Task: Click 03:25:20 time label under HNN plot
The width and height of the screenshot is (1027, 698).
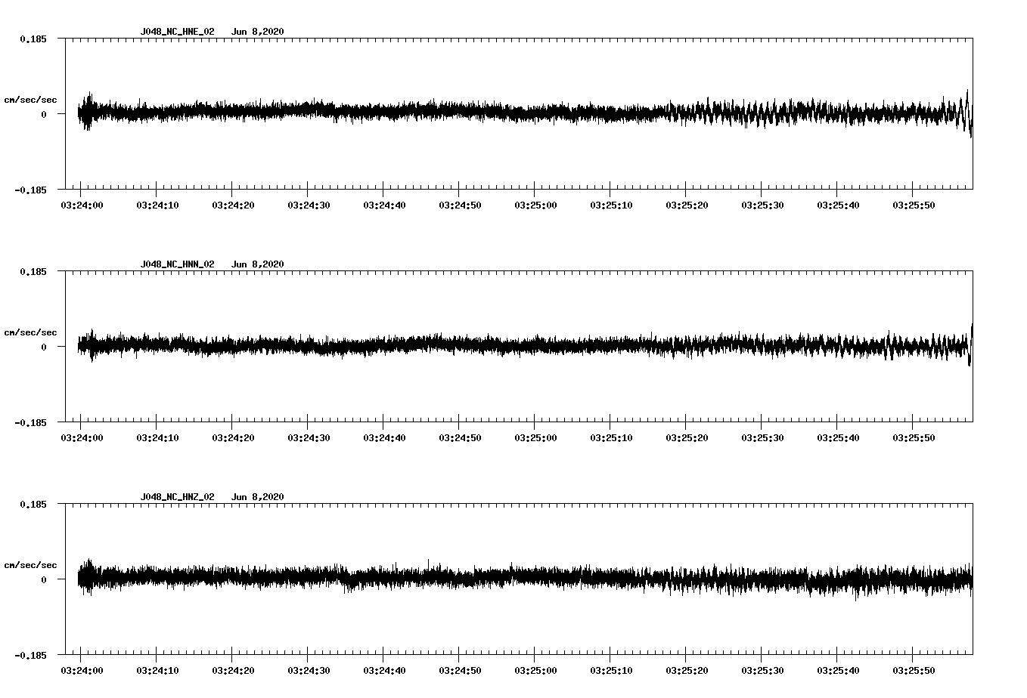Action: pos(686,437)
